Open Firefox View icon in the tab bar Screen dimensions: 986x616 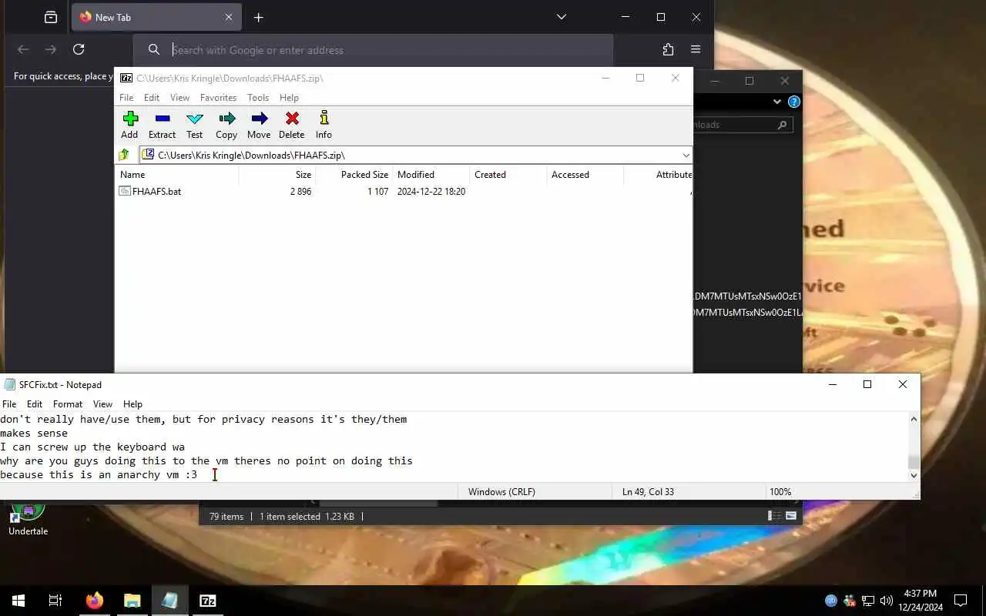51,17
